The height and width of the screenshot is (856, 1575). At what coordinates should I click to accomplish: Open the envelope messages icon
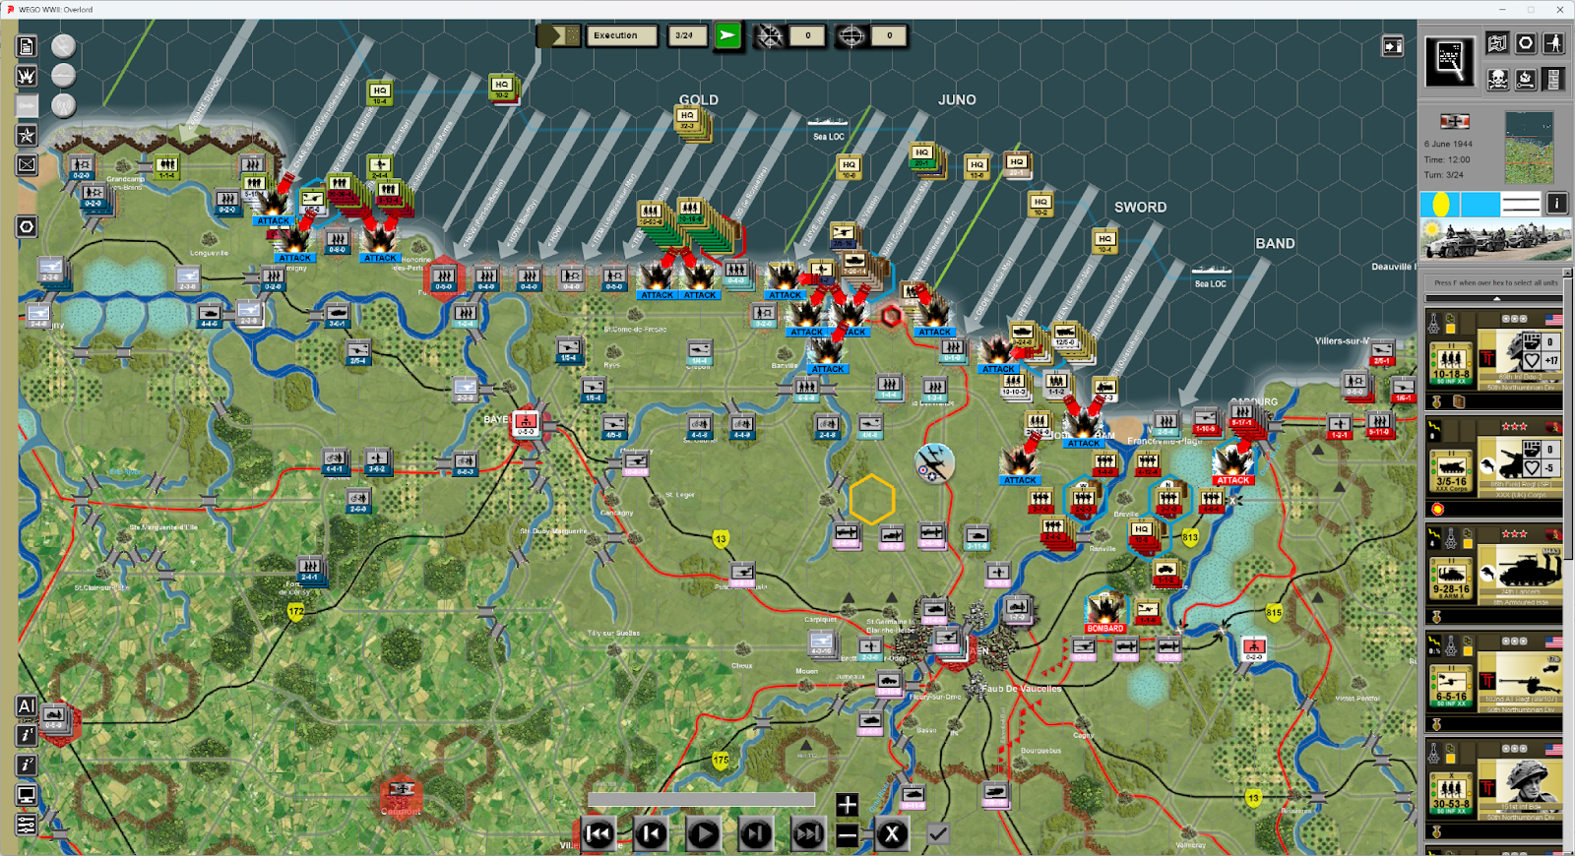[x=27, y=164]
